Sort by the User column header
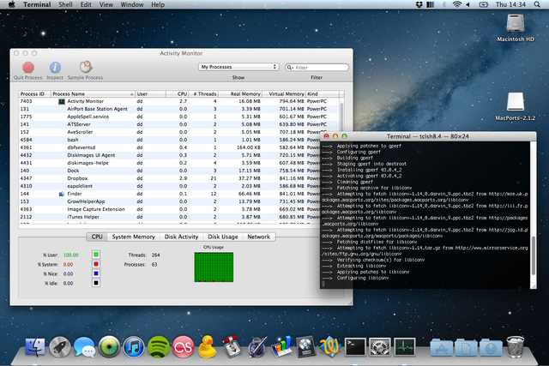549x366 pixels. (x=151, y=93)
